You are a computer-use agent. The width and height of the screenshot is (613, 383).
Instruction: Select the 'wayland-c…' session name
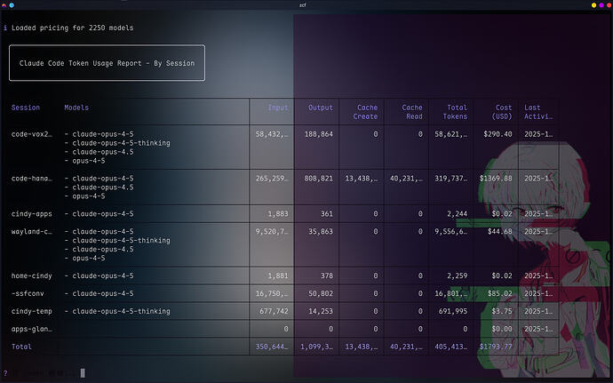(32, 231)
